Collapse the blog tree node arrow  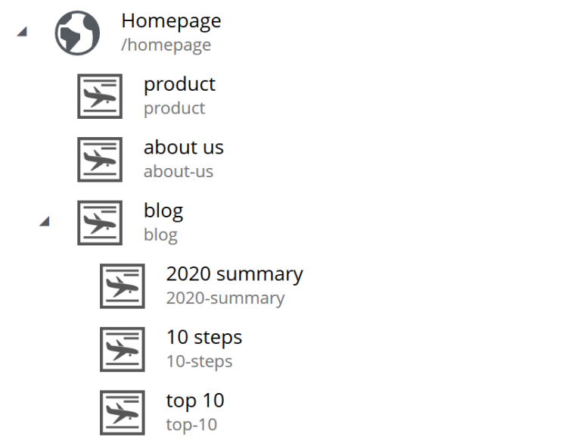[x=45, y=222]
